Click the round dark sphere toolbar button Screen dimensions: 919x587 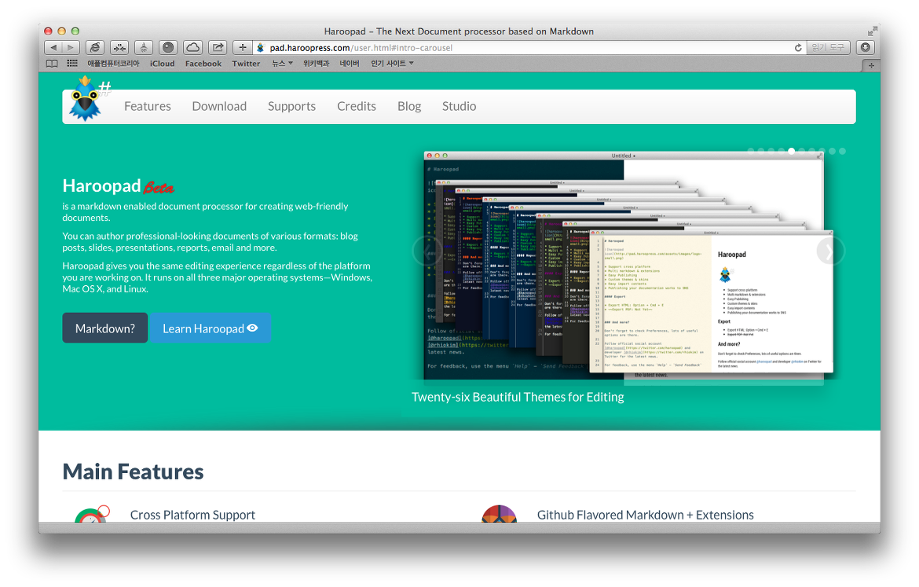tap(168, 47)
